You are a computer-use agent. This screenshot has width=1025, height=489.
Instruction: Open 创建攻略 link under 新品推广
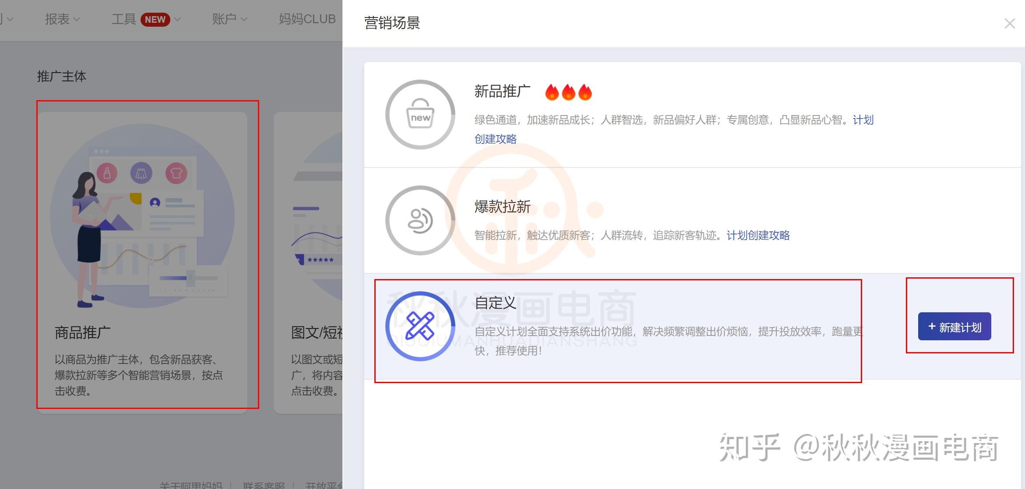[x=495, y=139]
